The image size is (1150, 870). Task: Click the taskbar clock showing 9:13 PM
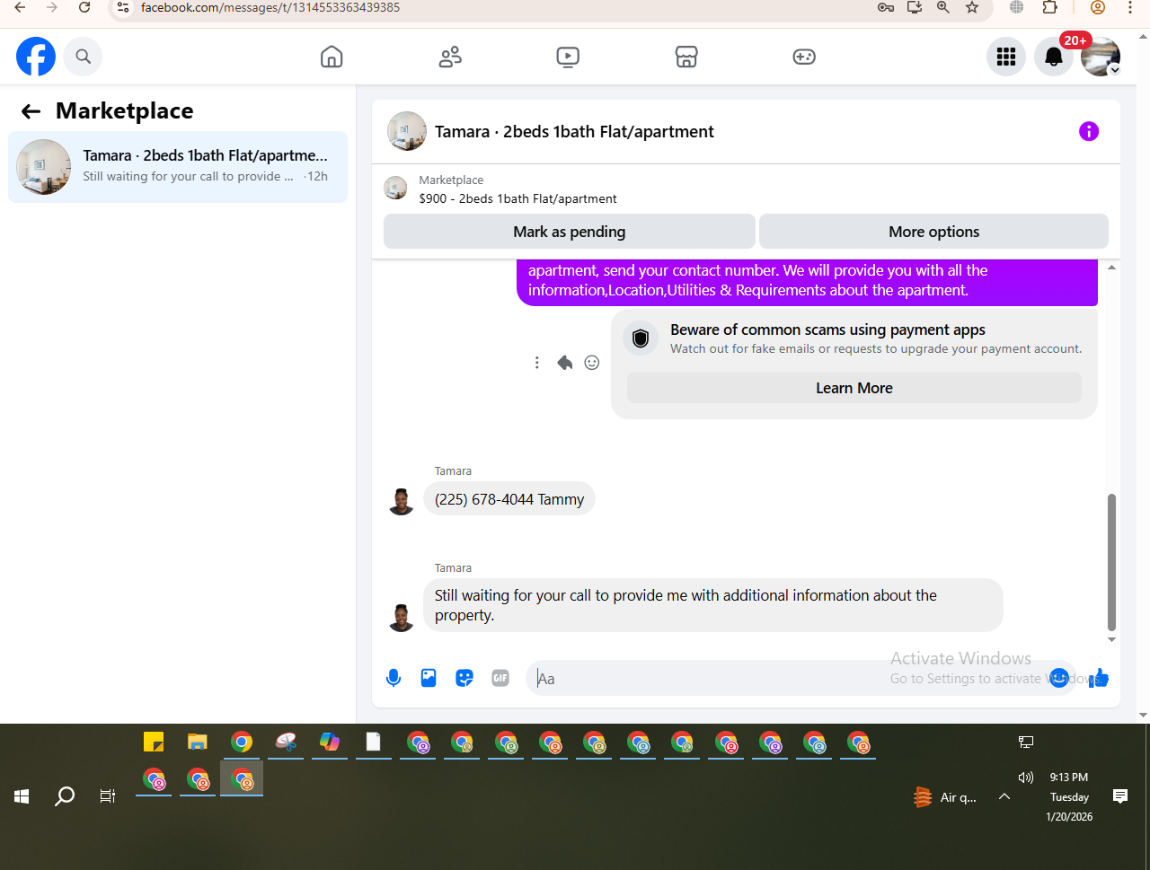point(1069,778)
